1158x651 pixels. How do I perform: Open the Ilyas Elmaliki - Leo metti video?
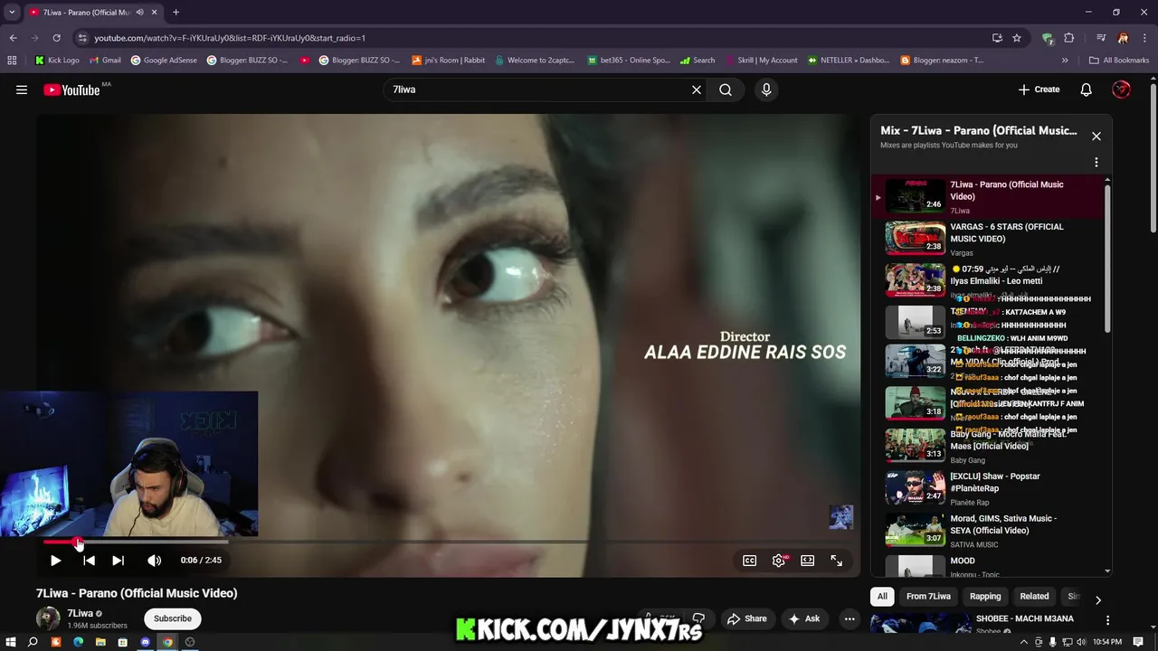[991, 280]
